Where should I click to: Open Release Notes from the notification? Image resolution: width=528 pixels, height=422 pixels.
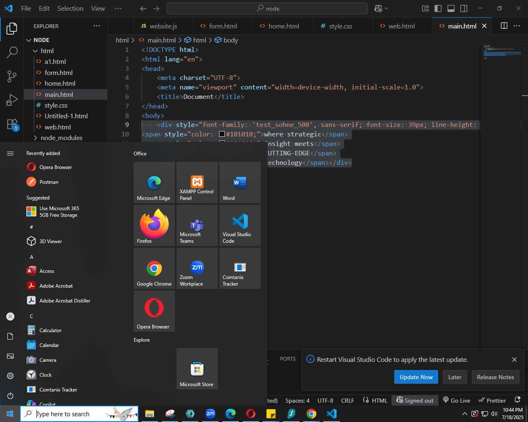coord(495,377)
